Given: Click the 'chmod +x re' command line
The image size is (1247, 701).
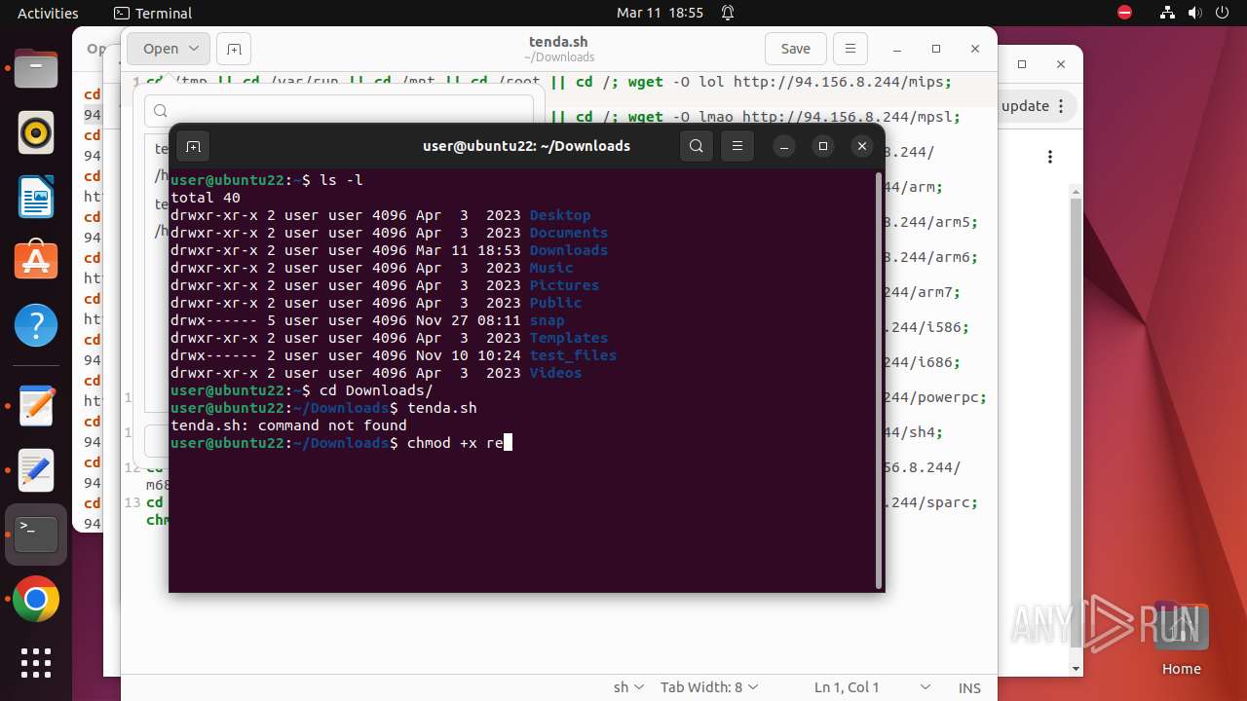Looking at the screenshot, I should click(341, 443).
